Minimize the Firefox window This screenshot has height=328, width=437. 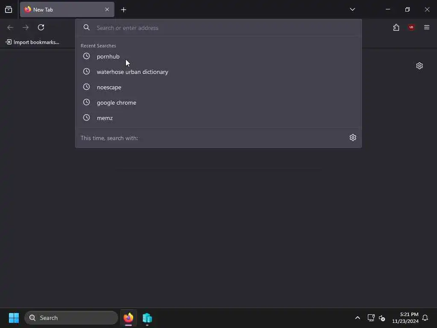click(387, 9)
